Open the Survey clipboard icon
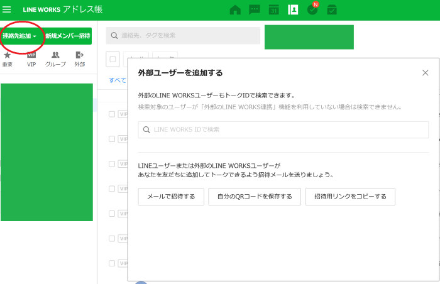Screen dimensions: 440x284 [332, 10]
